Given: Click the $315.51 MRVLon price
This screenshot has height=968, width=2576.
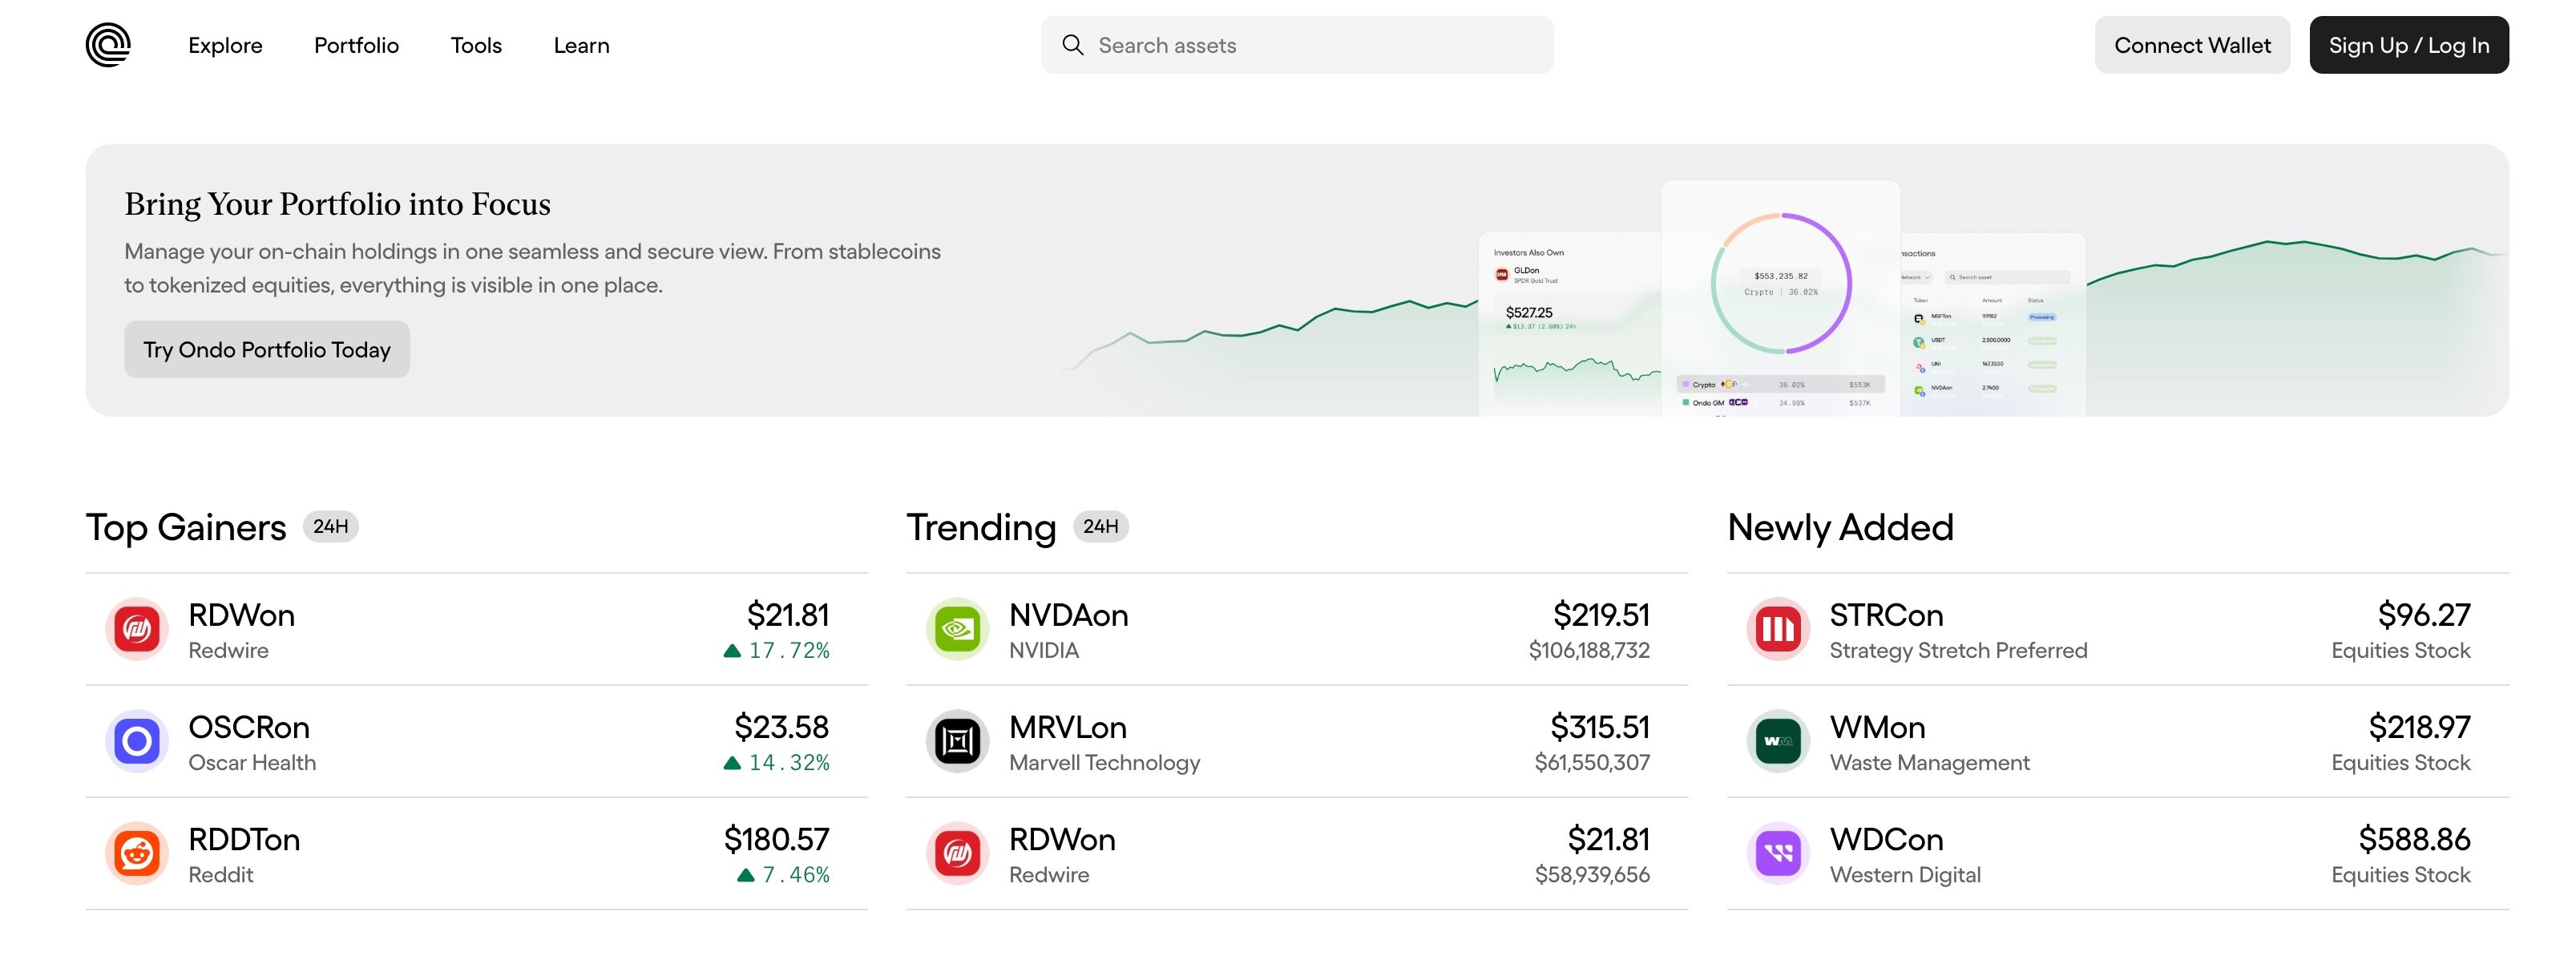Looking at the screenshot, I should click(1600, 727).
